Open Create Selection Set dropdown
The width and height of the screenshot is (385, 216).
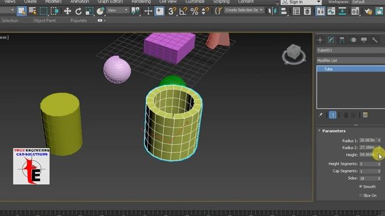pyautogui.click(x=244, y=10)
